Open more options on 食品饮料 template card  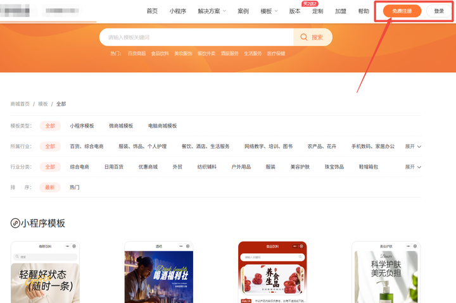click(295, 246)
